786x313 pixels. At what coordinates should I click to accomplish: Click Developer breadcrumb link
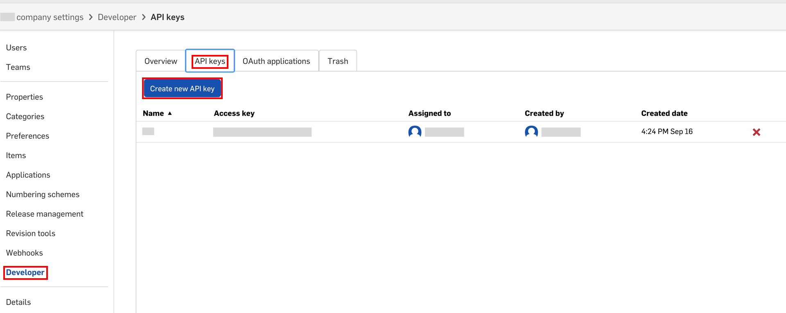click(117, 17)
